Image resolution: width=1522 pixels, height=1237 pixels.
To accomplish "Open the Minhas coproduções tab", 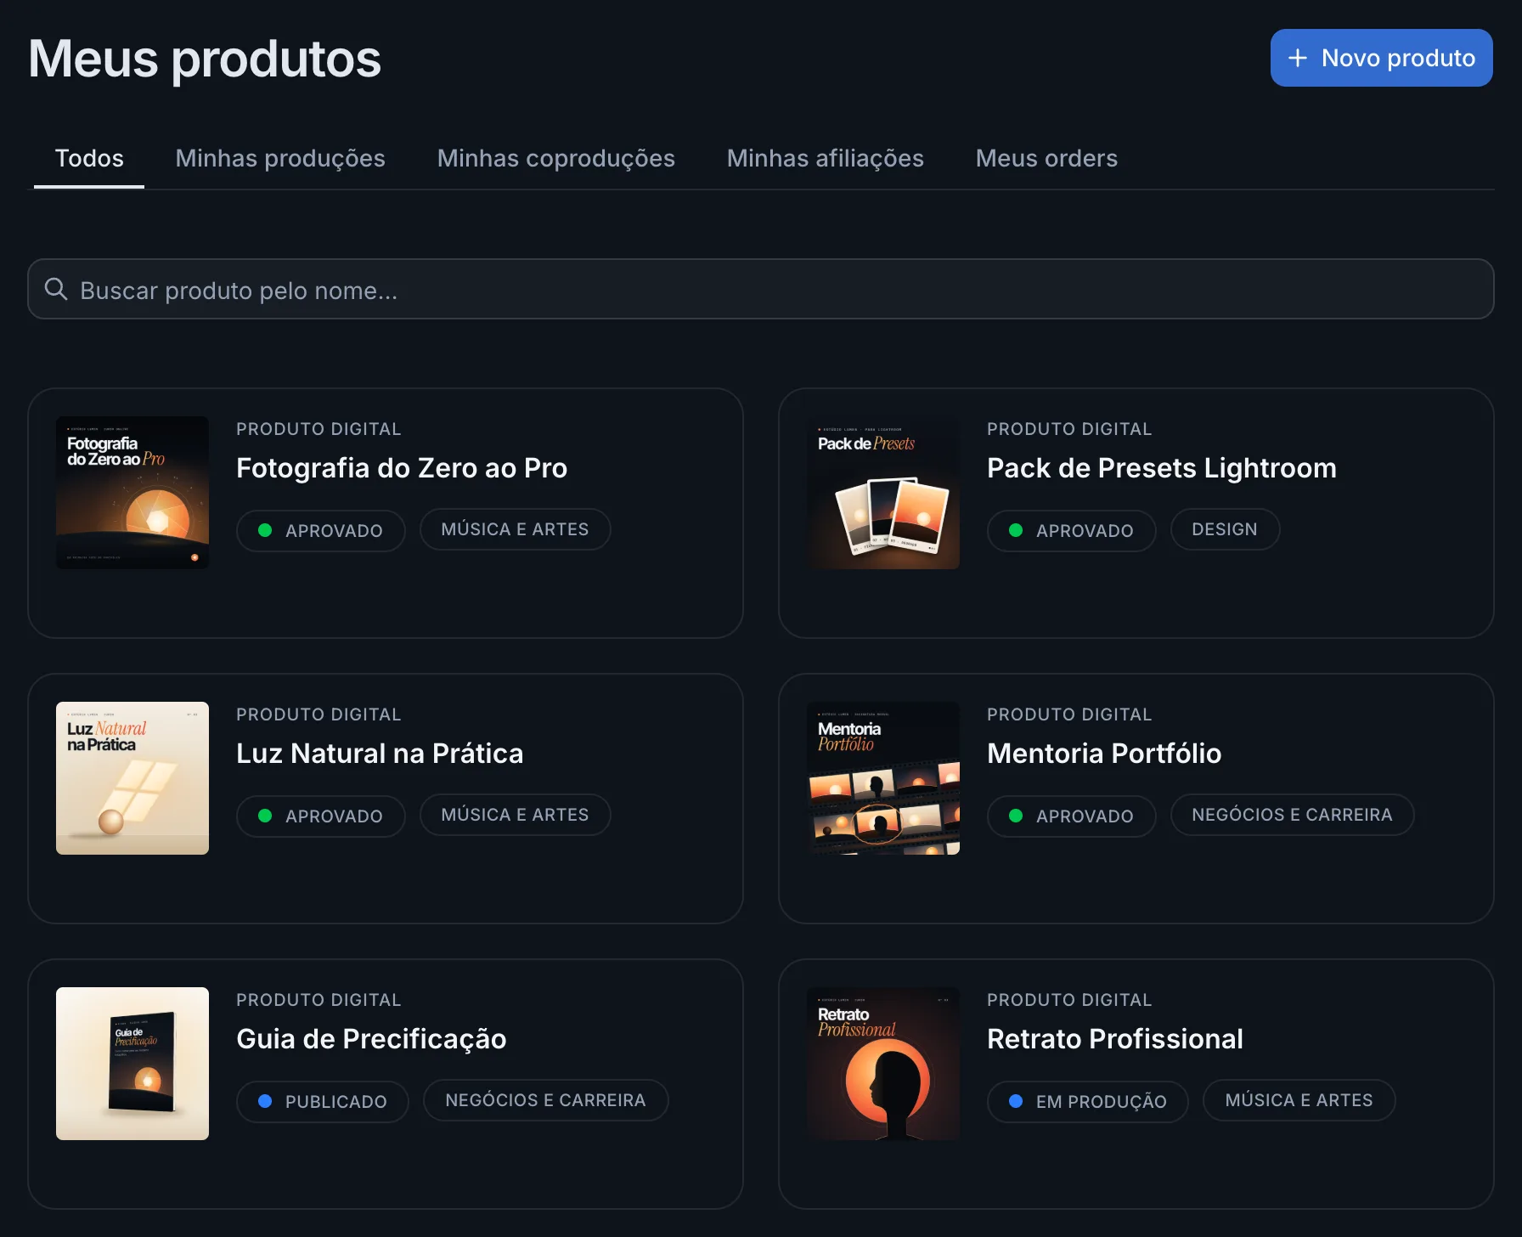I will (556, 158).
